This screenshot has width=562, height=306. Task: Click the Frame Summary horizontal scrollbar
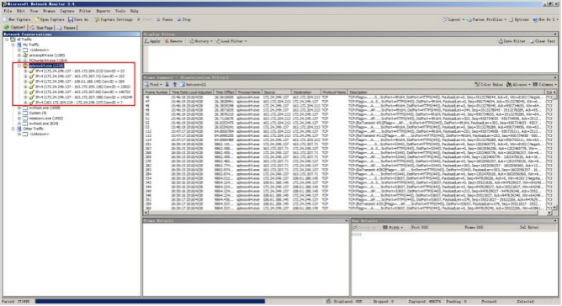pos(347,213)
